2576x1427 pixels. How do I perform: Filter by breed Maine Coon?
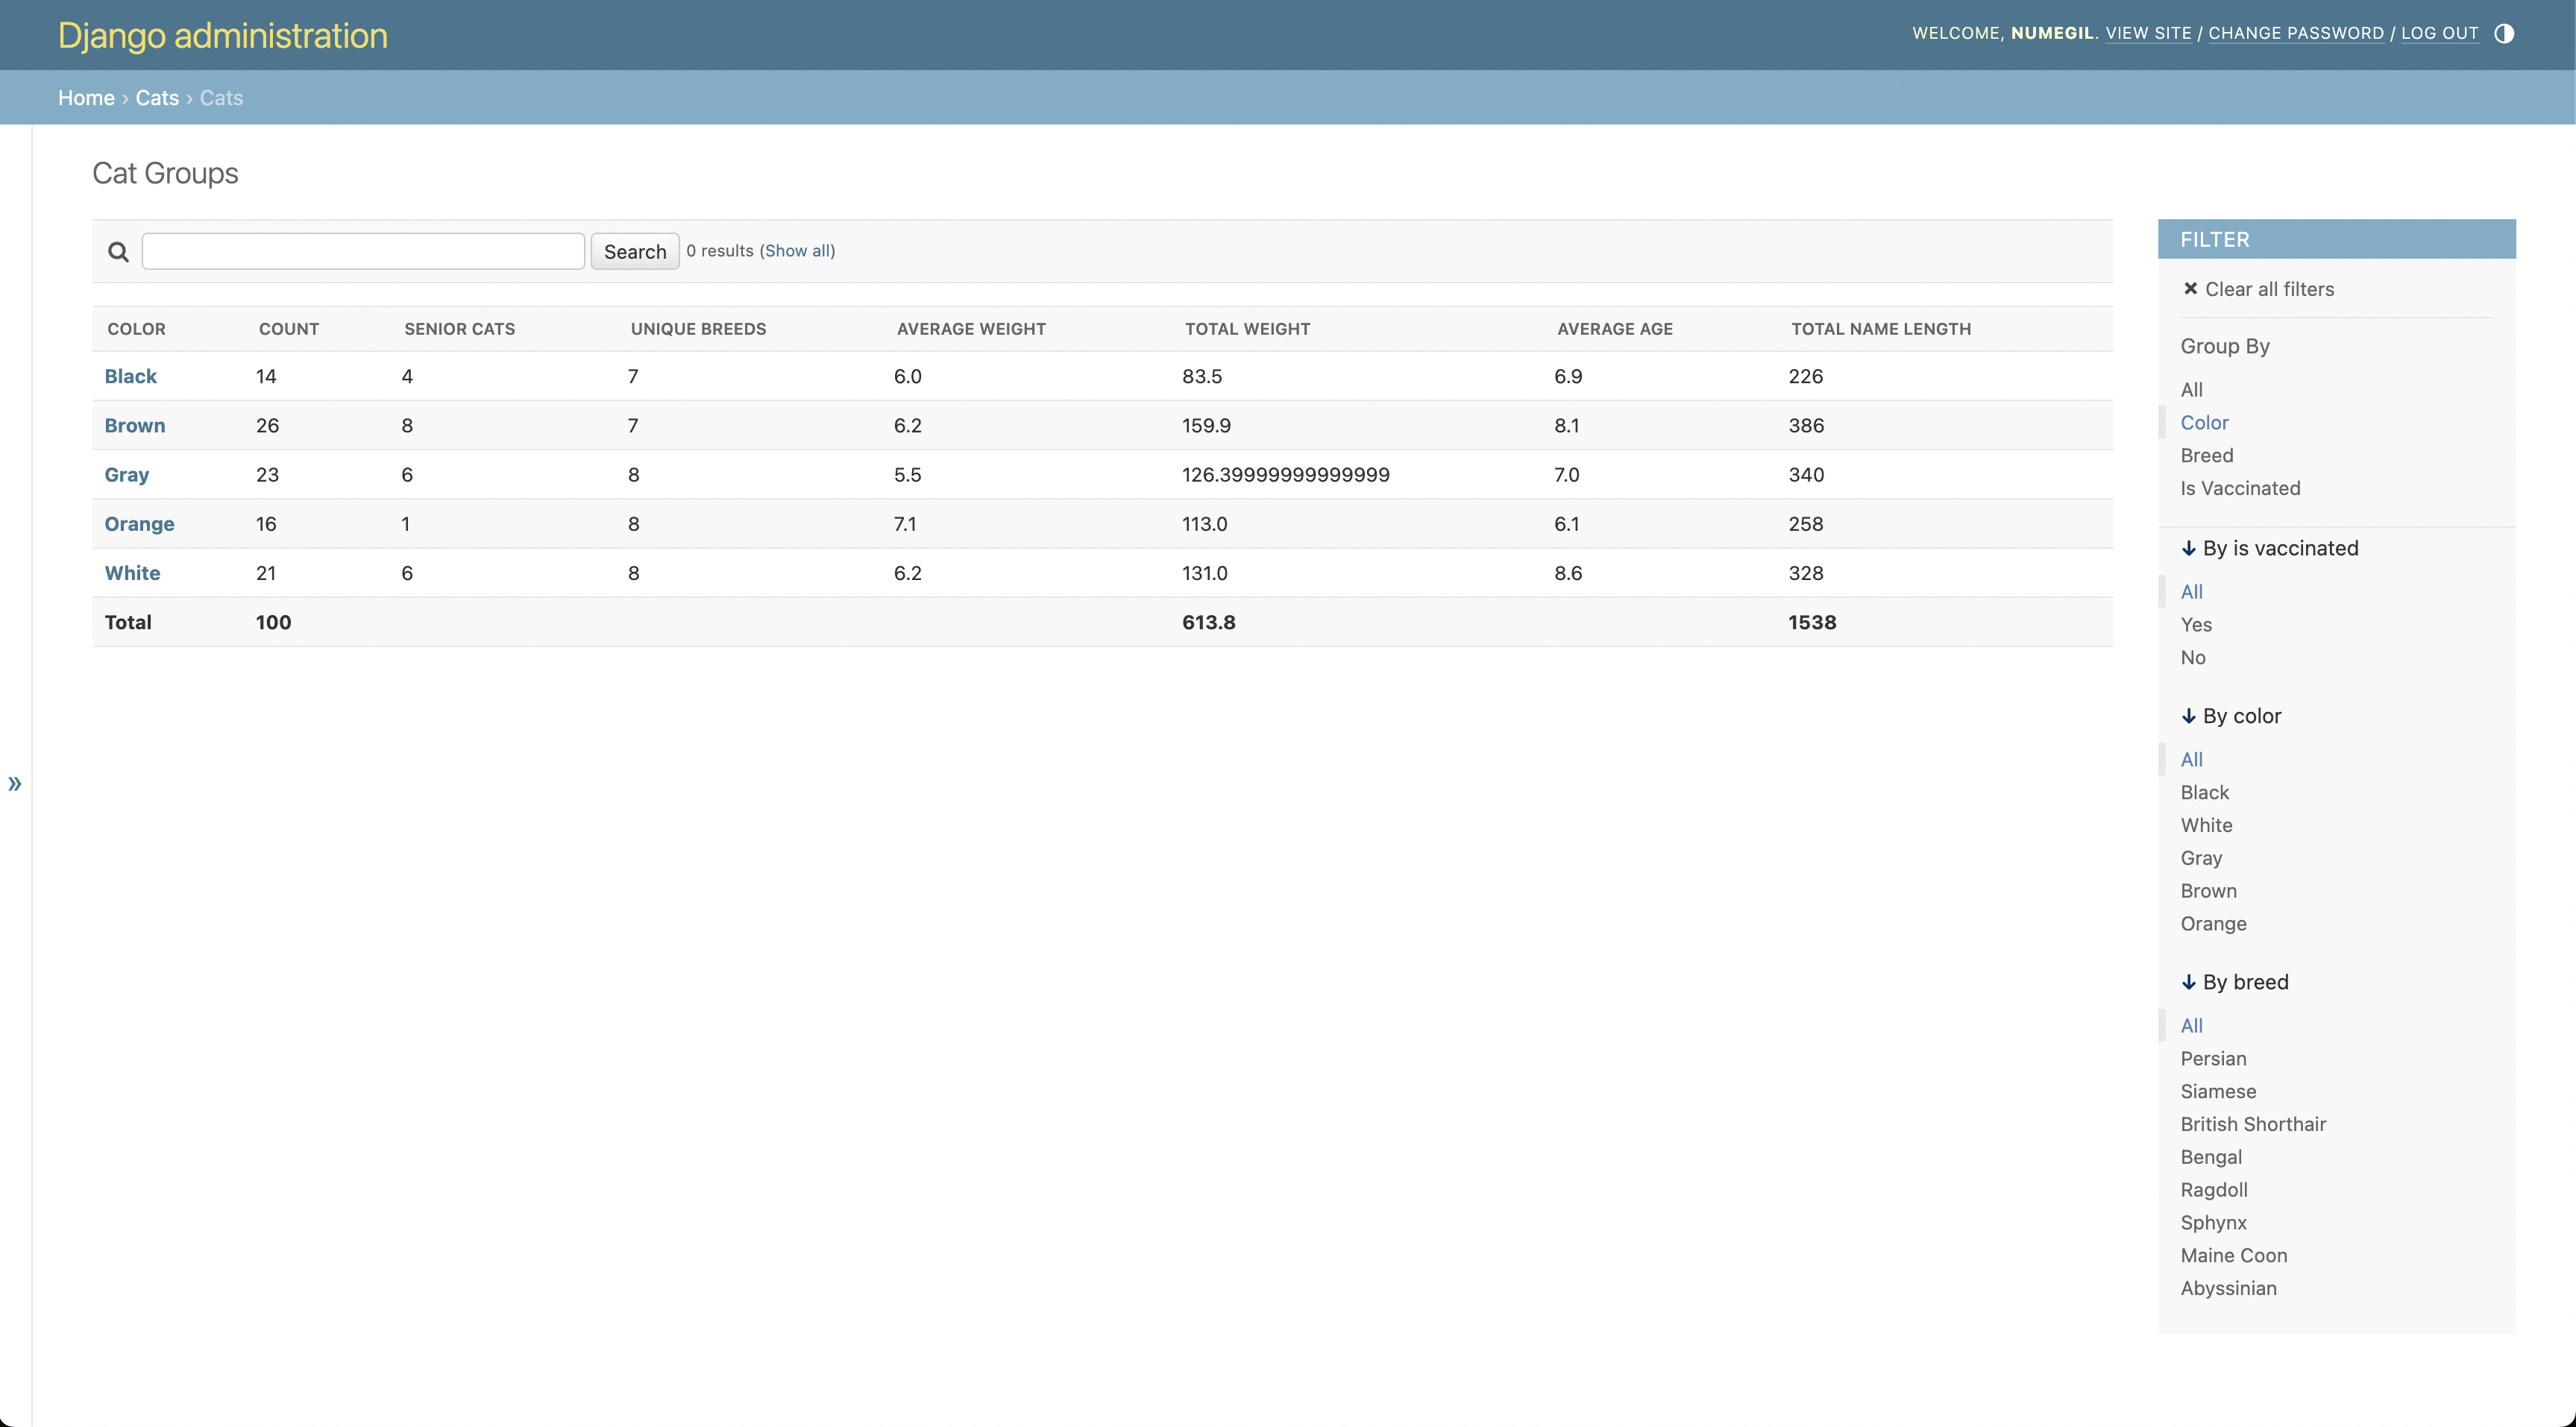(x=2233, y=1256)
